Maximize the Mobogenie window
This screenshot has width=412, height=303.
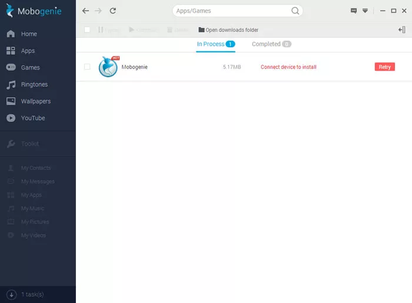tap(394, 11)
